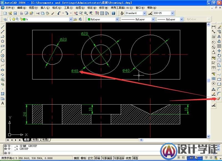Toggle 正交 ortho mode in status bar

tap(90, 158)
